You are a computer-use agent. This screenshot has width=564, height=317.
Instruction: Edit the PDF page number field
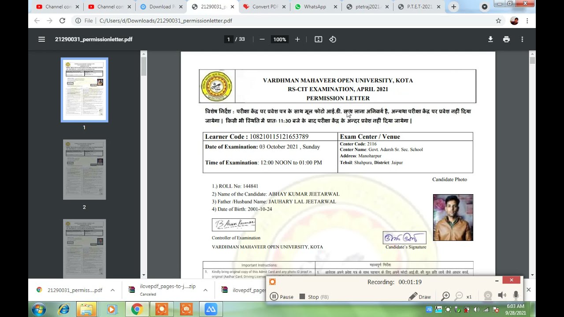click(228, 39)
